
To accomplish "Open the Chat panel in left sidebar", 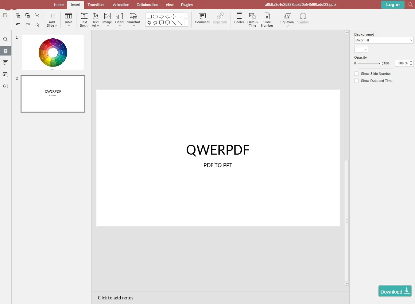I will (6, 75).
